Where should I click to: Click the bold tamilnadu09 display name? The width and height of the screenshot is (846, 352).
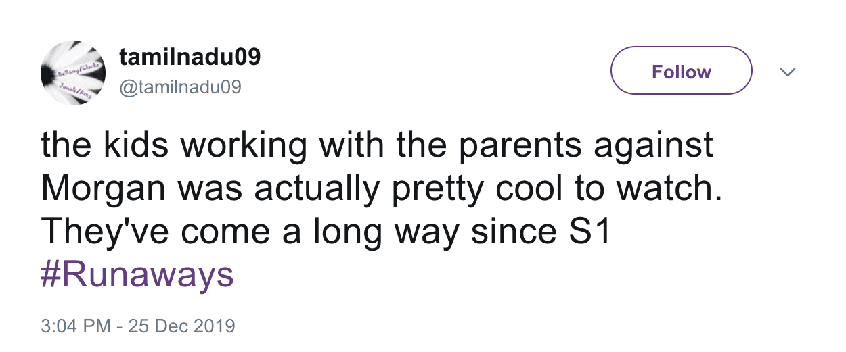190,57
